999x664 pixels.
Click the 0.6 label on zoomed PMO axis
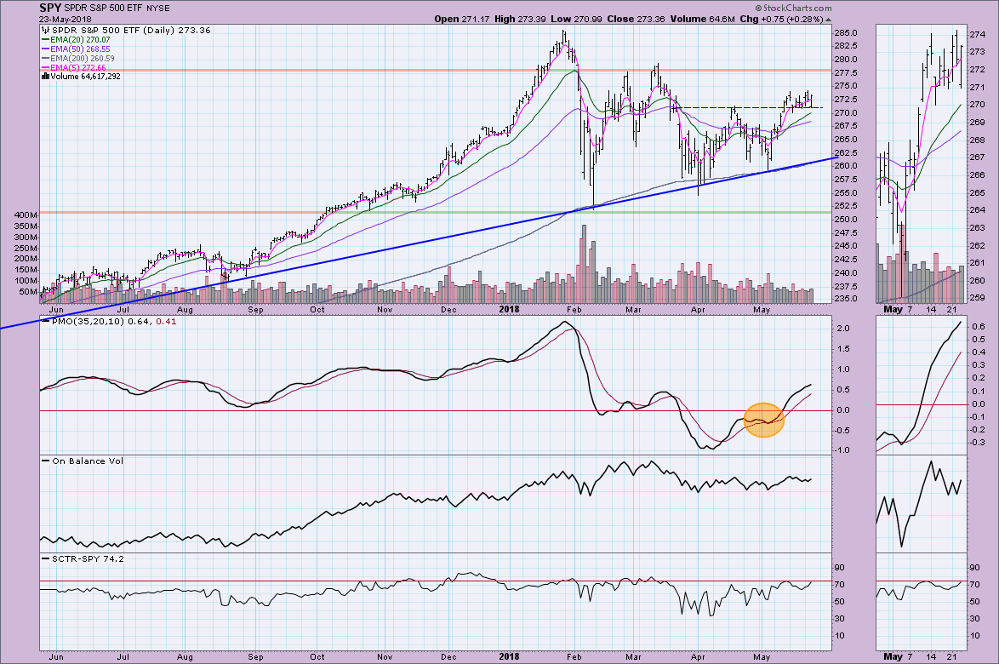(x=978, y=326)
